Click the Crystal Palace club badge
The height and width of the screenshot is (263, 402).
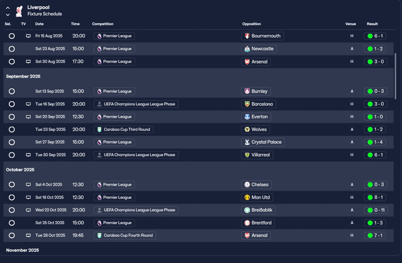click(247, 142)
